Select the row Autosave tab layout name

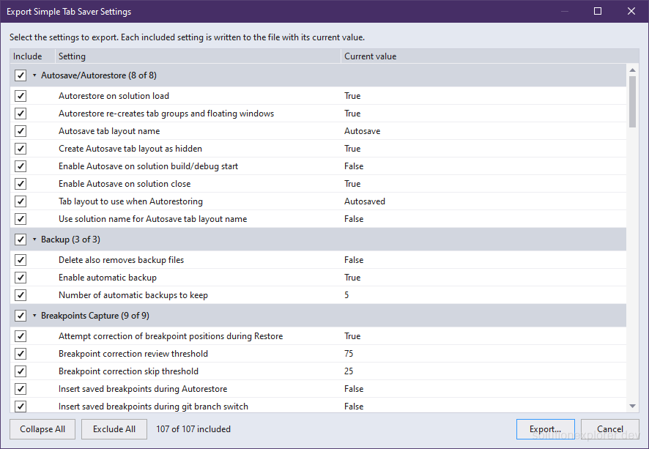(318, 131)
